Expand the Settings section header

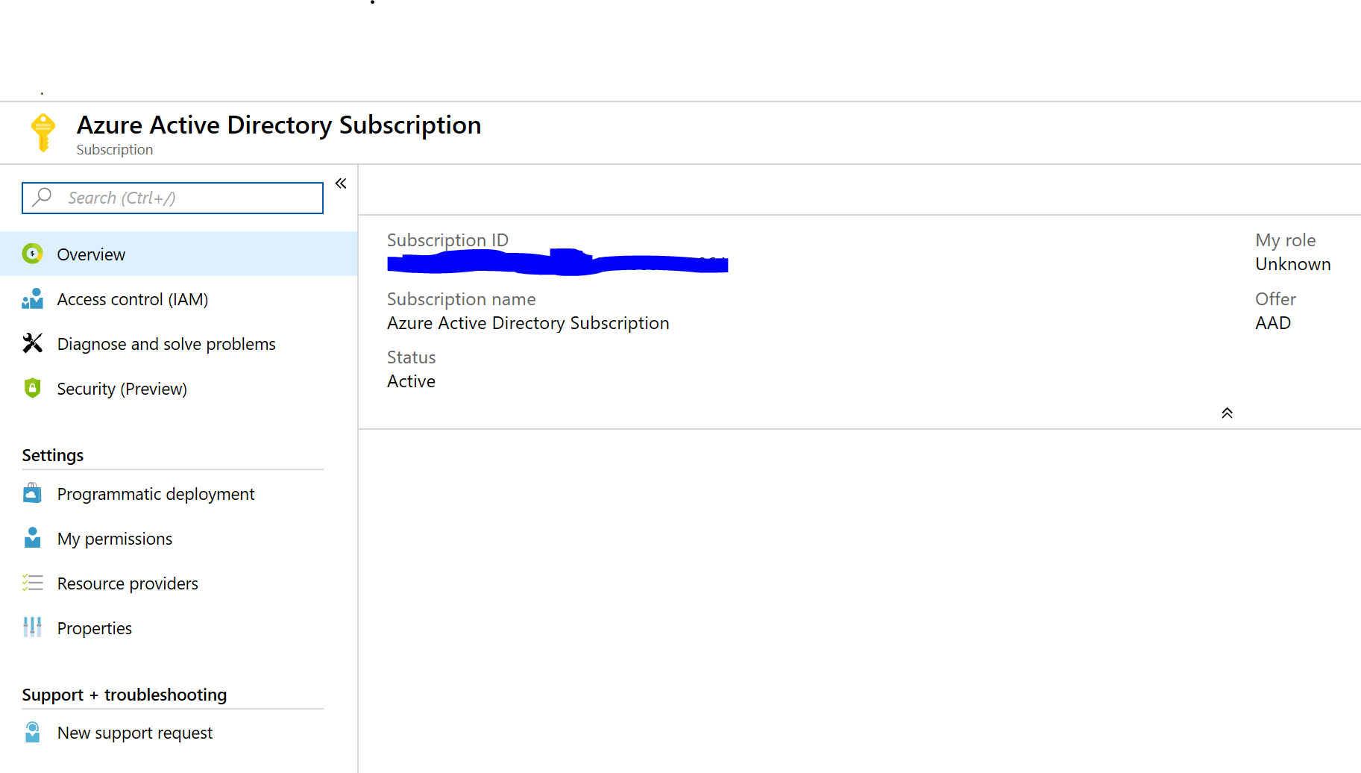(x=52, y=454)
